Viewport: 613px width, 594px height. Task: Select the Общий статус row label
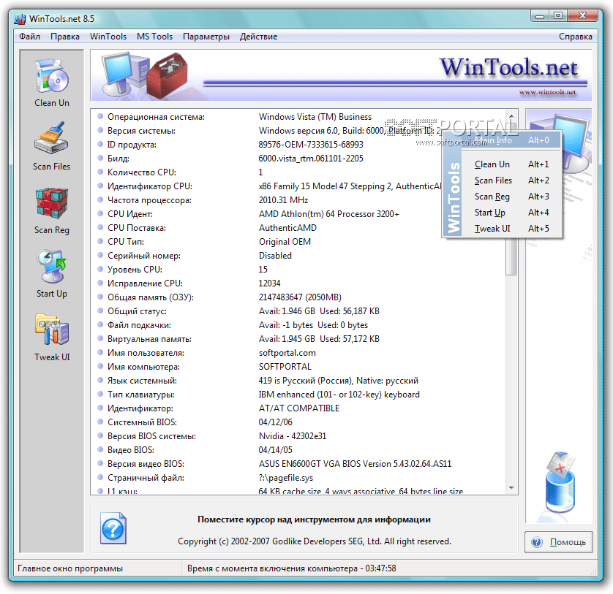click(137, 311)
